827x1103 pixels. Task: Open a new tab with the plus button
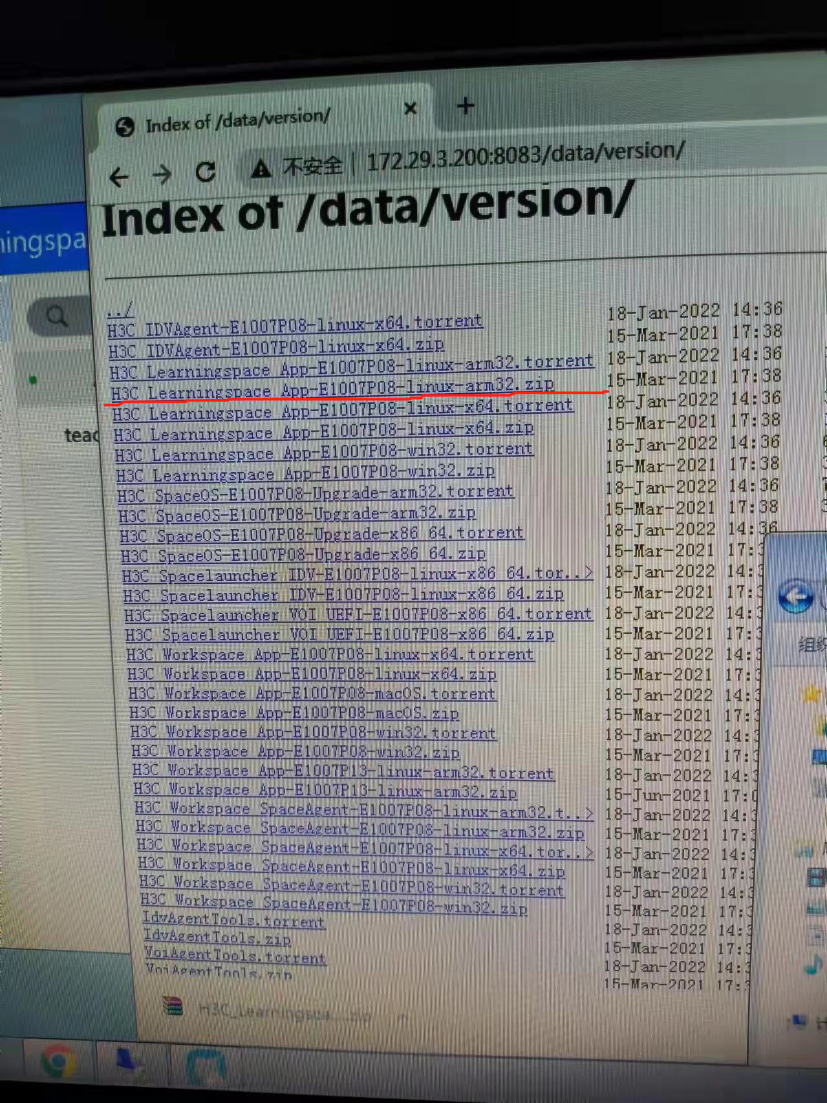tap(466, 106)
